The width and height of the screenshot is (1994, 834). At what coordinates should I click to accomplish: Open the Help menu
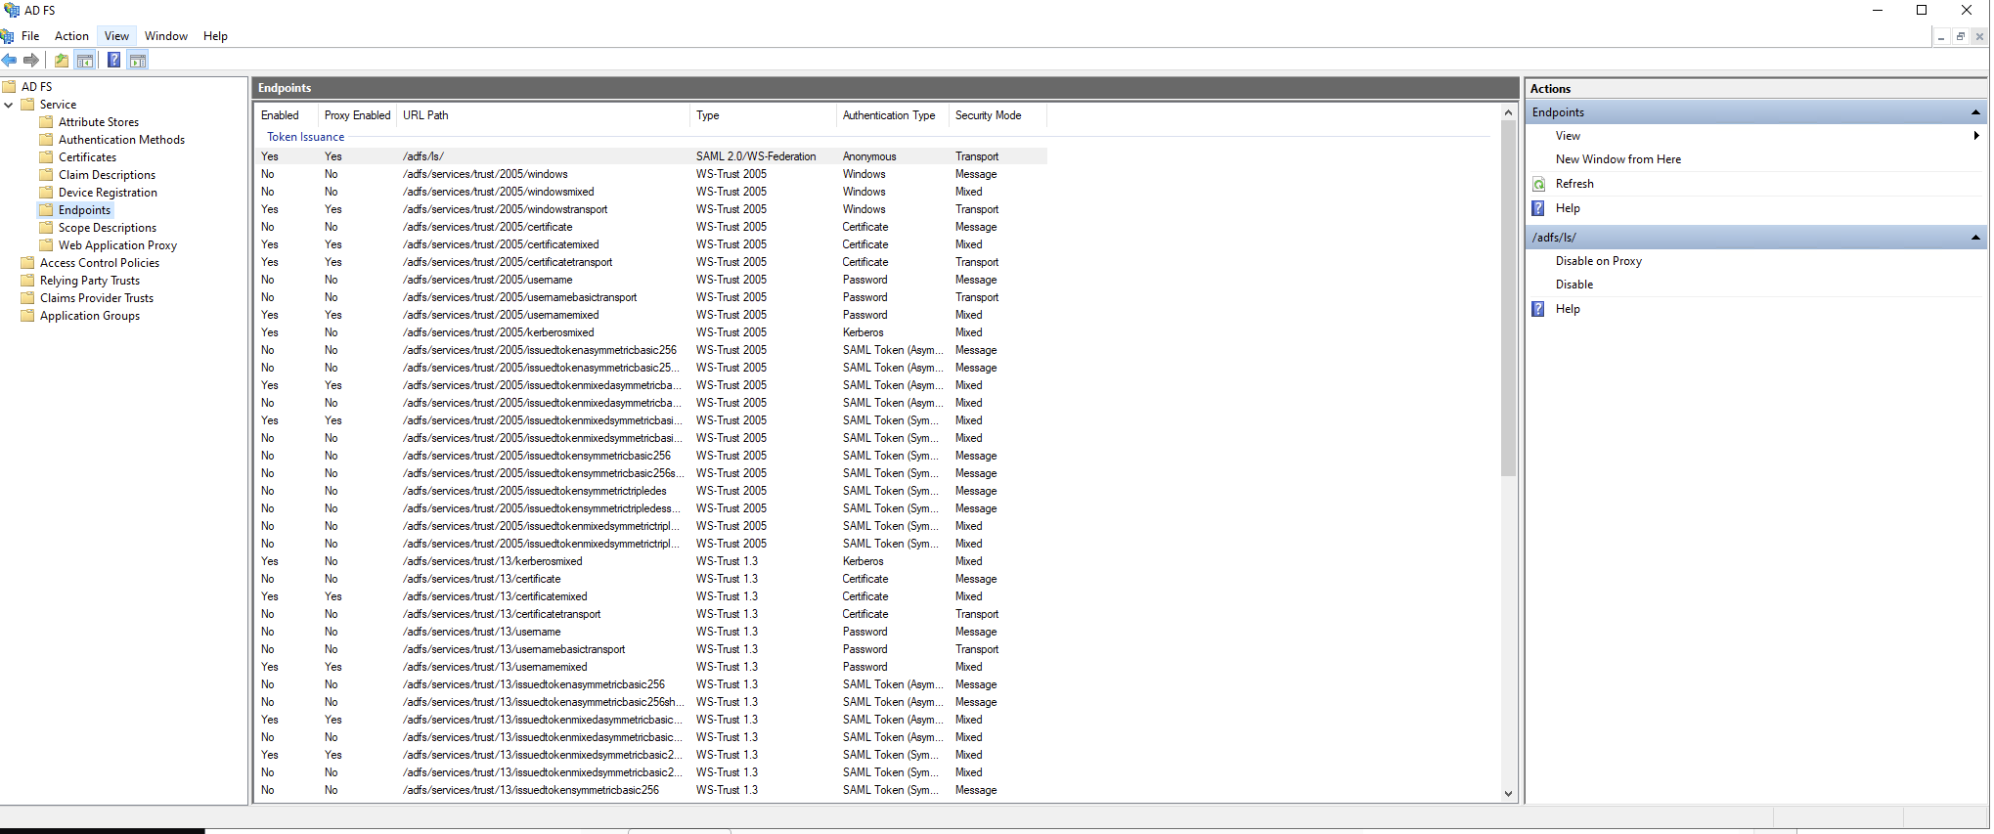click(x=215, y=36)
